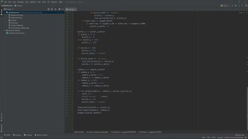Select pistol.png in the project tree
The image size is (248, 139).
pyautogui.click(x=14, y=23)
